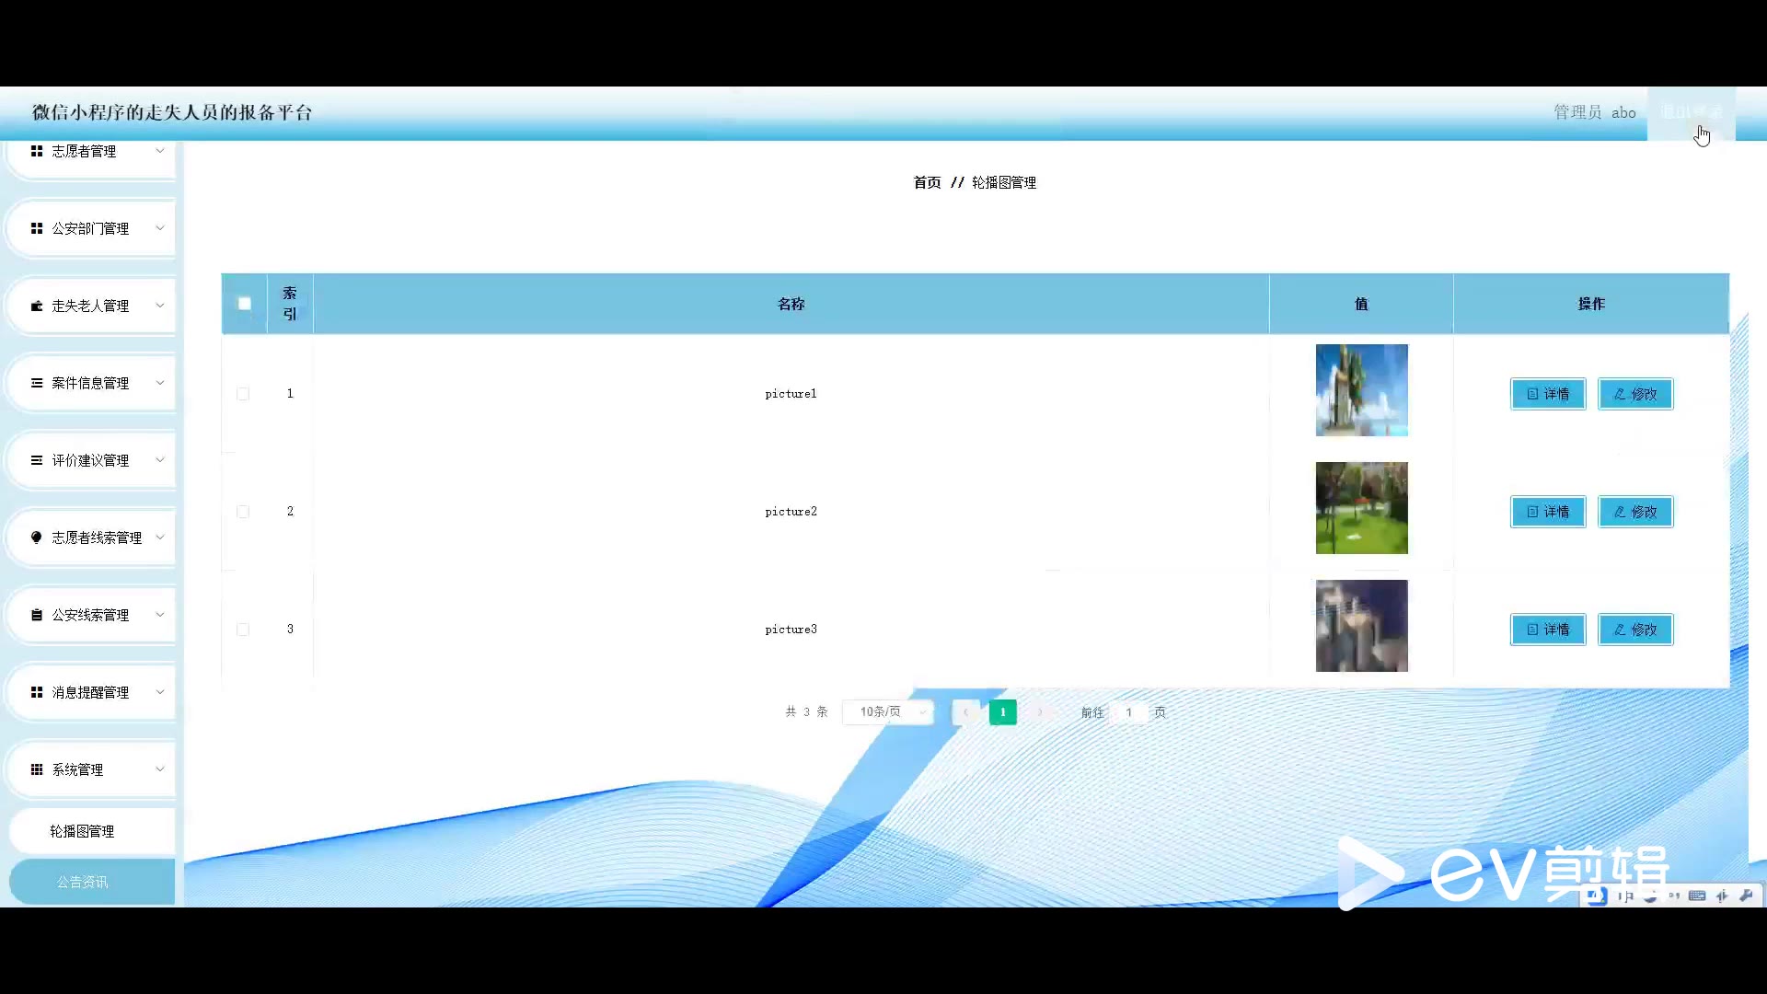Select 走失老人管理 in sidebar

[90, 306]
